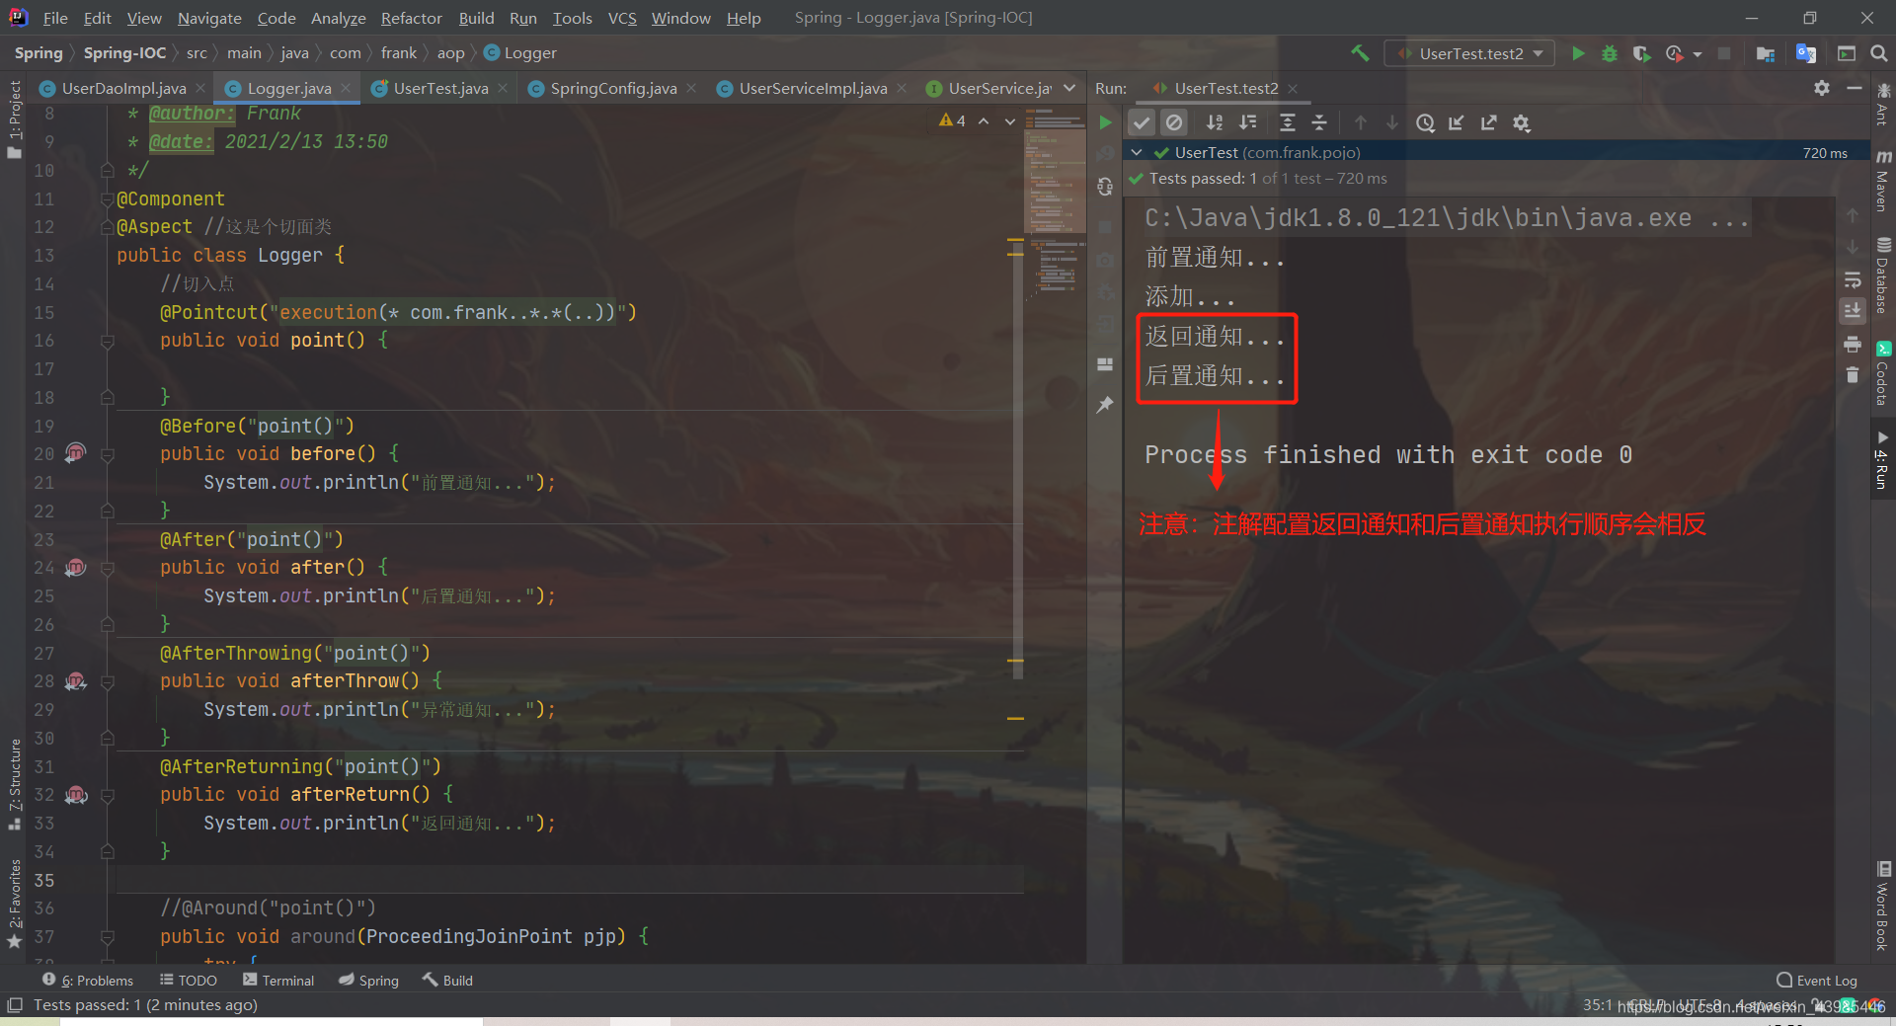Viewport: 1896px width, 1026px height.
Task: Click gutter marker beside before() method
Action: [x=76, y=453]
